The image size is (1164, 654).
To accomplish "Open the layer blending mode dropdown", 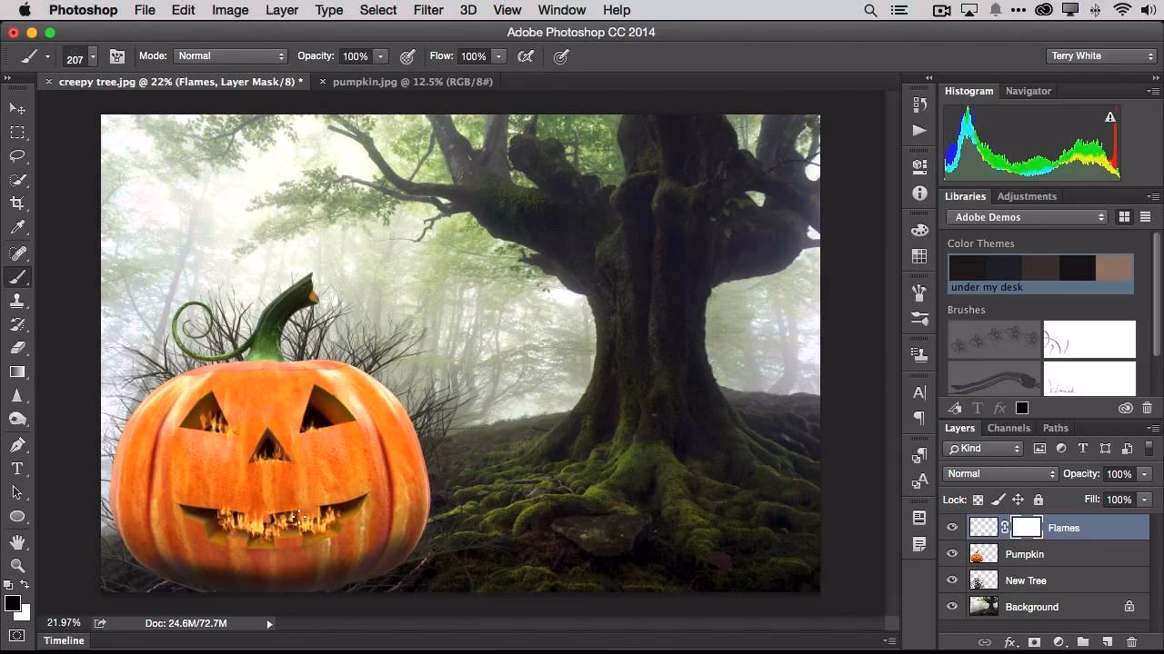I will [x=998, y=473].
